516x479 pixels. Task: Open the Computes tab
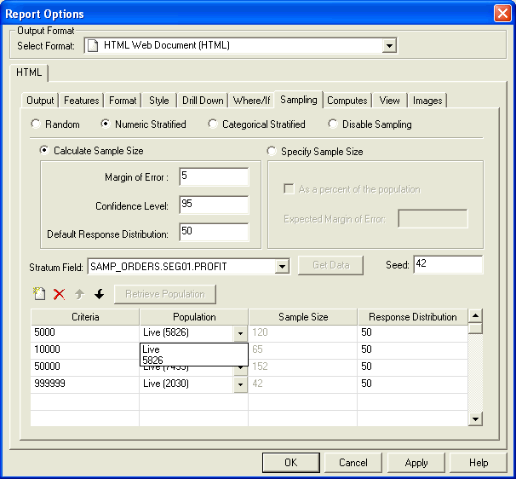click(347, 101)
